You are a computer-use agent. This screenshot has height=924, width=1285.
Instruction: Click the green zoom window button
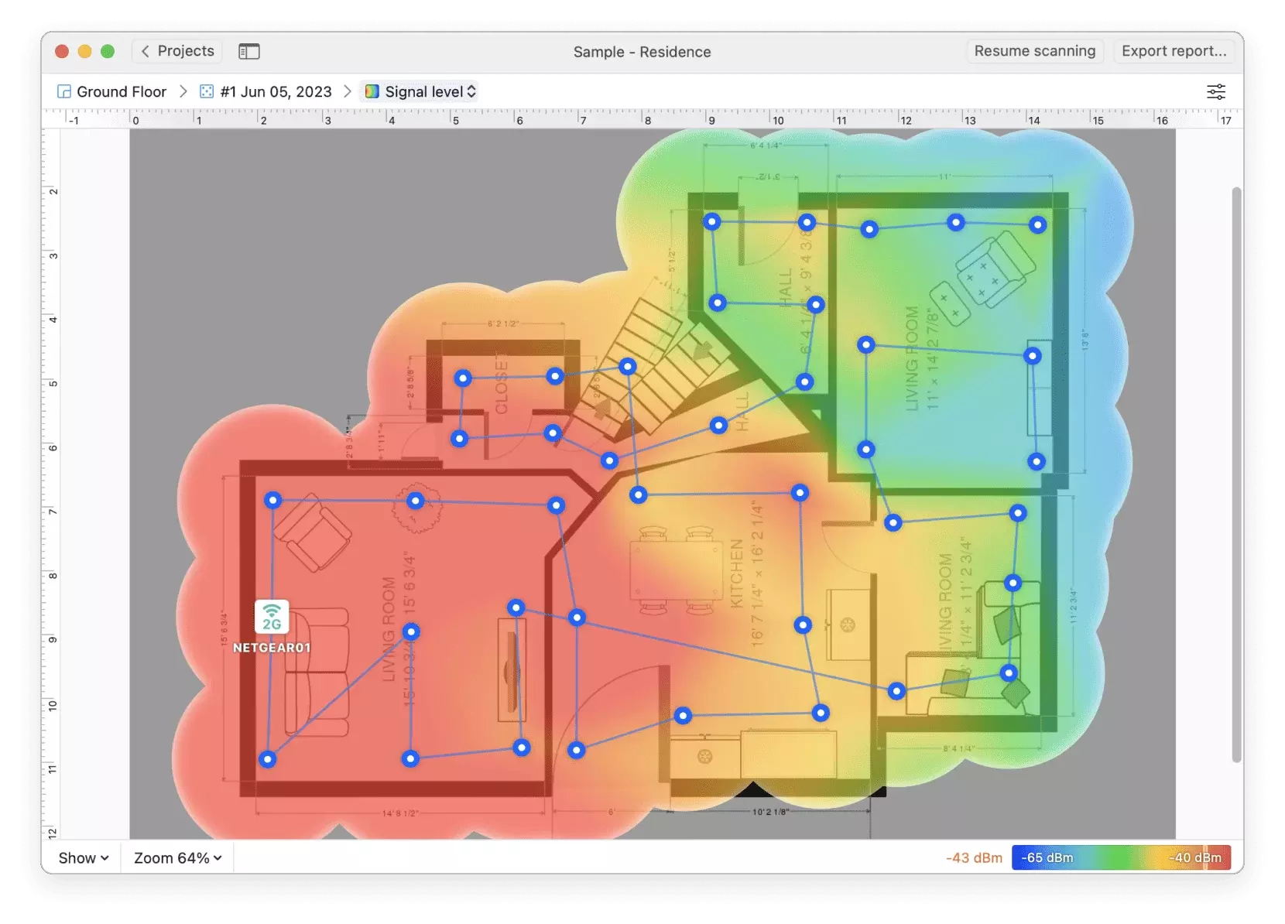(x=108, y=51)
